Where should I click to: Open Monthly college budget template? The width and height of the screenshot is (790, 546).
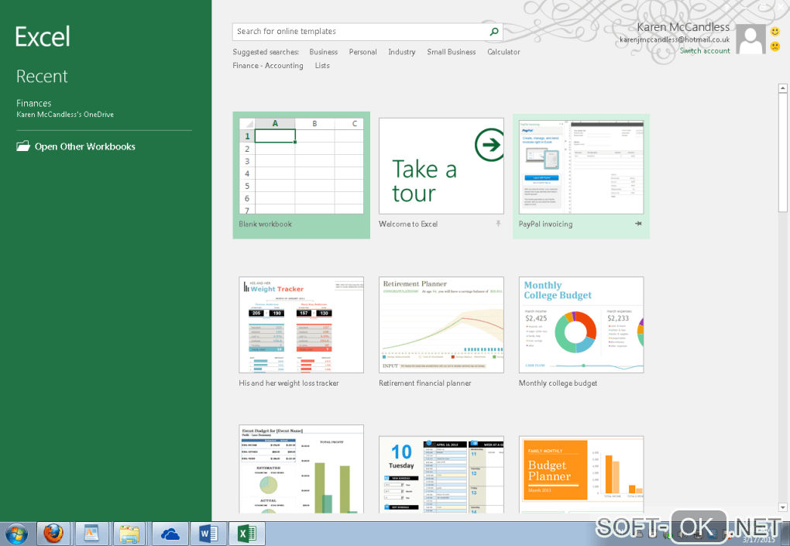pyautogui.click(x=581, y=325)
